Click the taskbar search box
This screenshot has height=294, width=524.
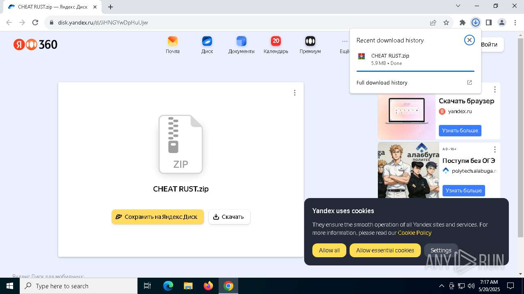(x=79, y=286)
